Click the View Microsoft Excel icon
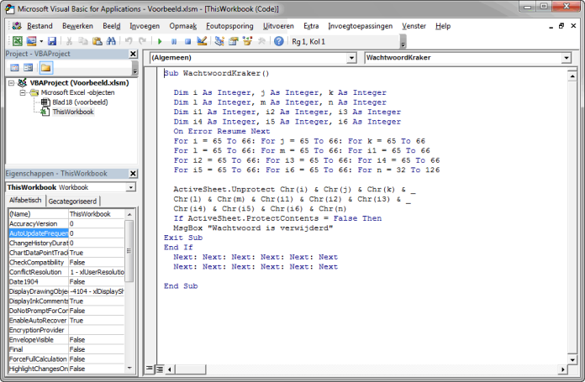Viewport: 585px width, 382px height. pyautogui.click(x=17, y=41)
